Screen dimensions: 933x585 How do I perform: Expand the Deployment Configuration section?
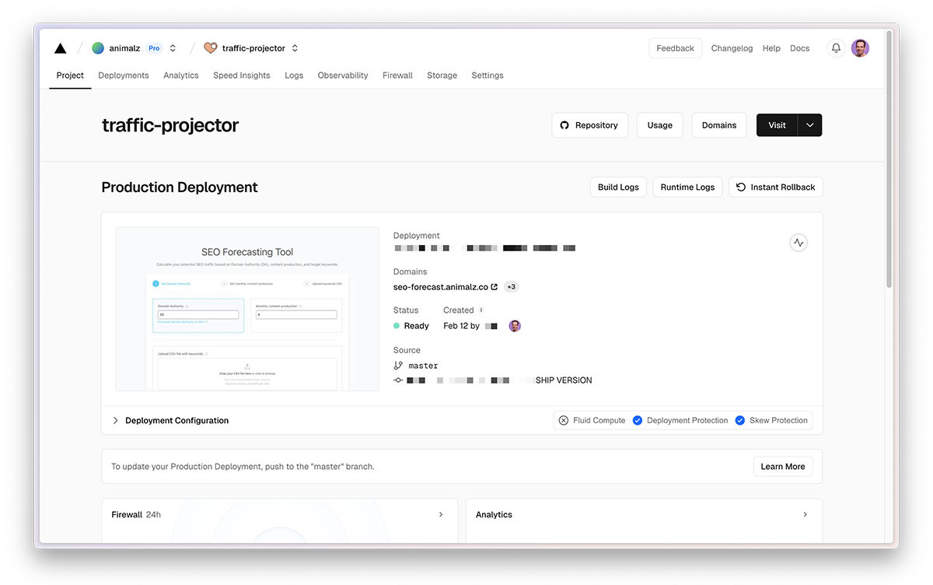point(171,420)
